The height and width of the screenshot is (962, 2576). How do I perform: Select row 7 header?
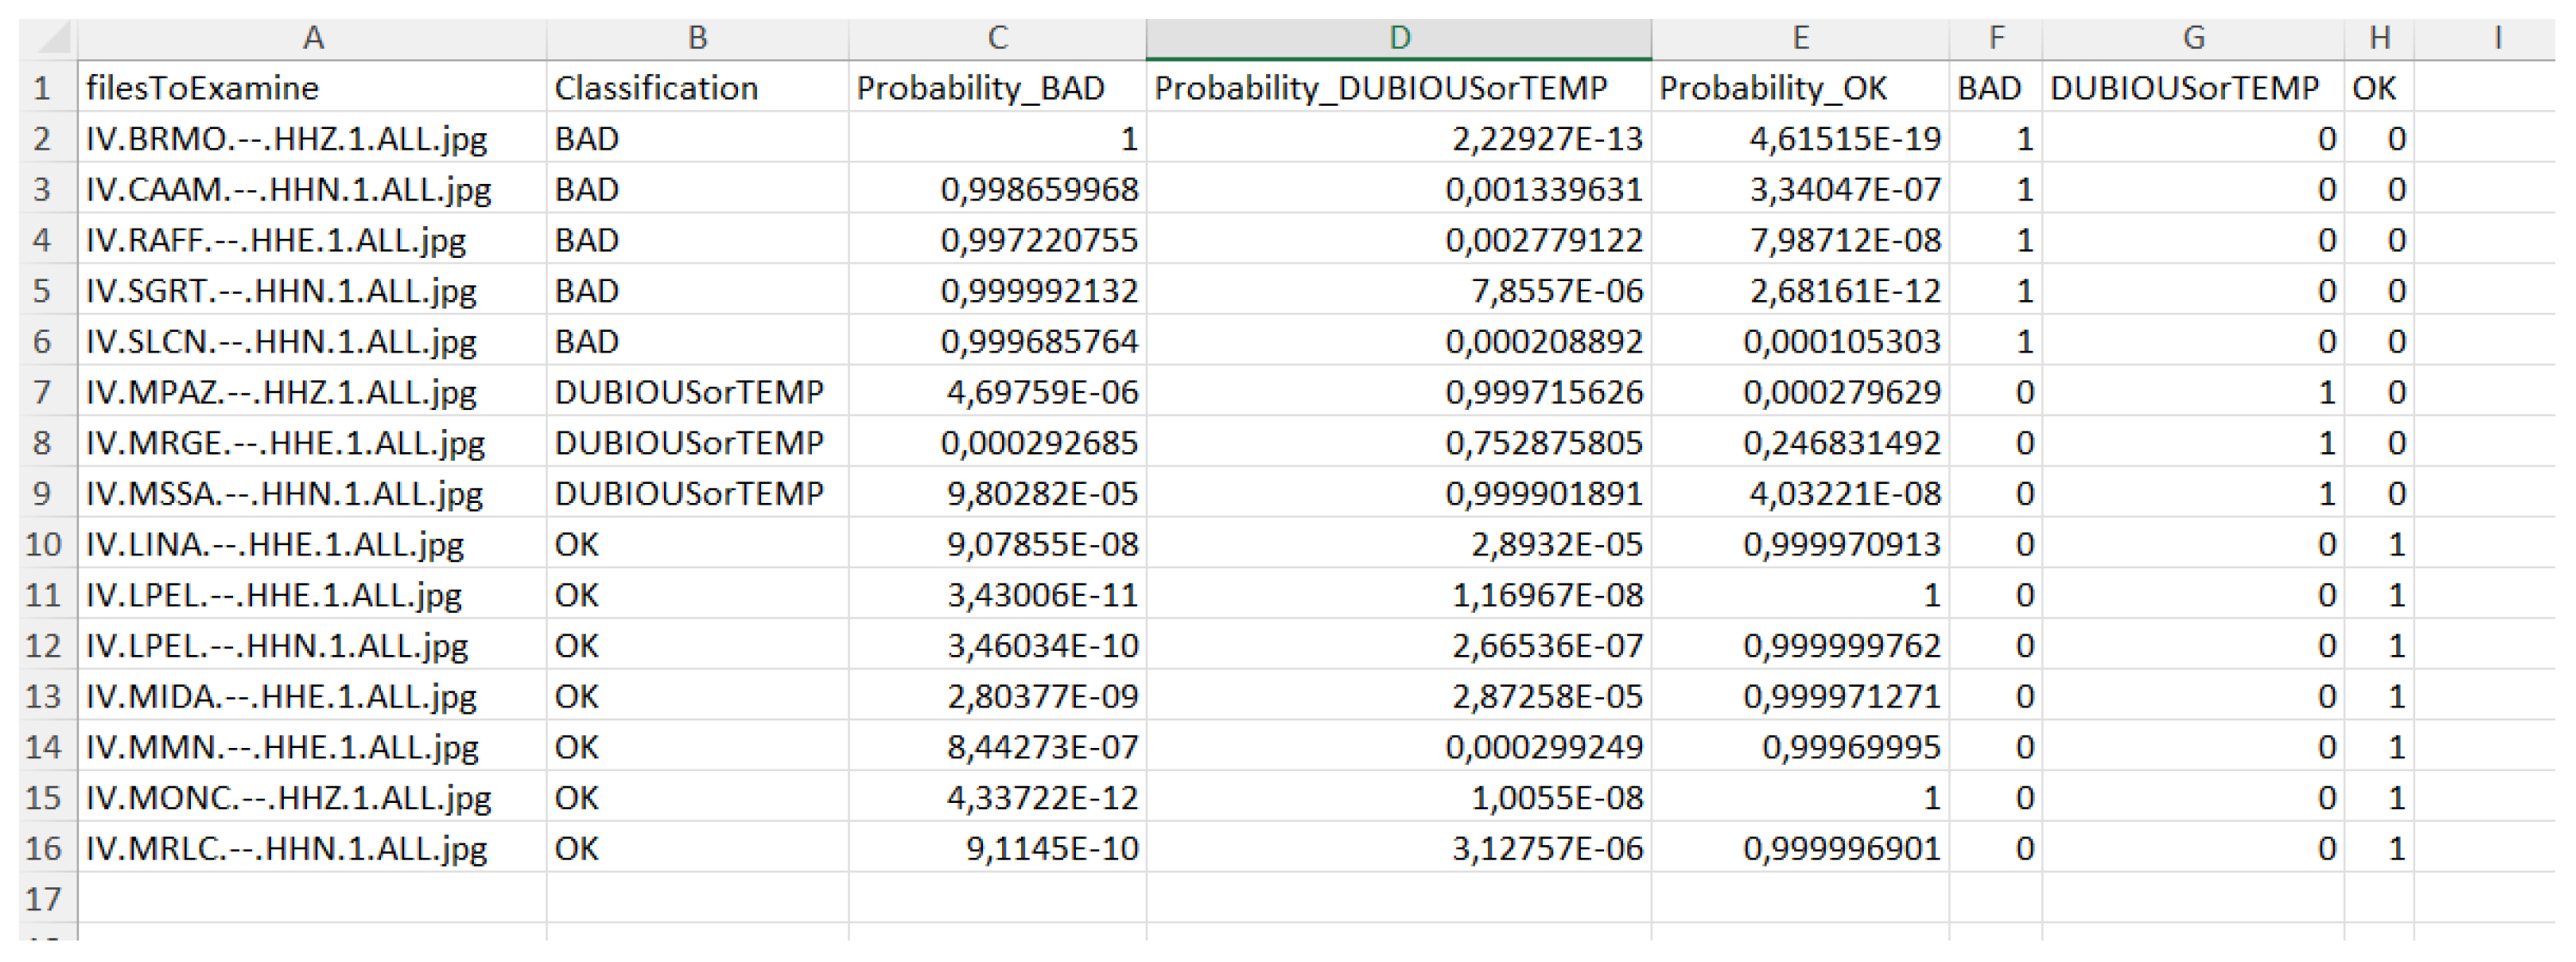click(x=42, y=392)
